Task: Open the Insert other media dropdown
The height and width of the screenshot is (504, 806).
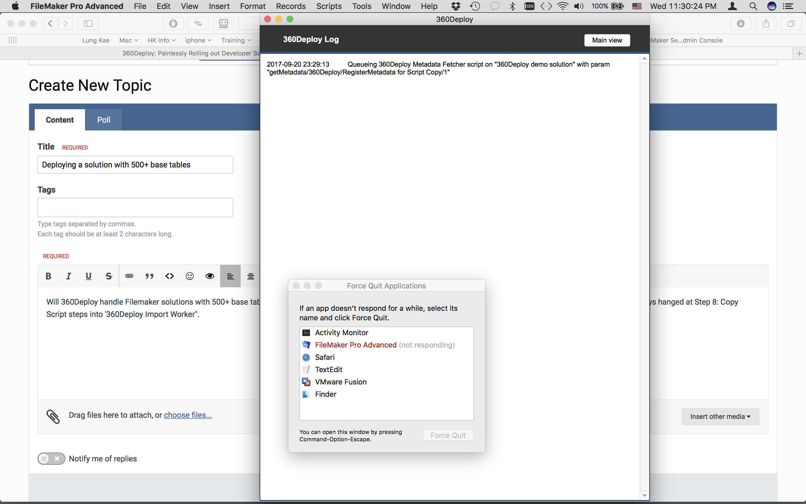Action: [x=720, y=416]
